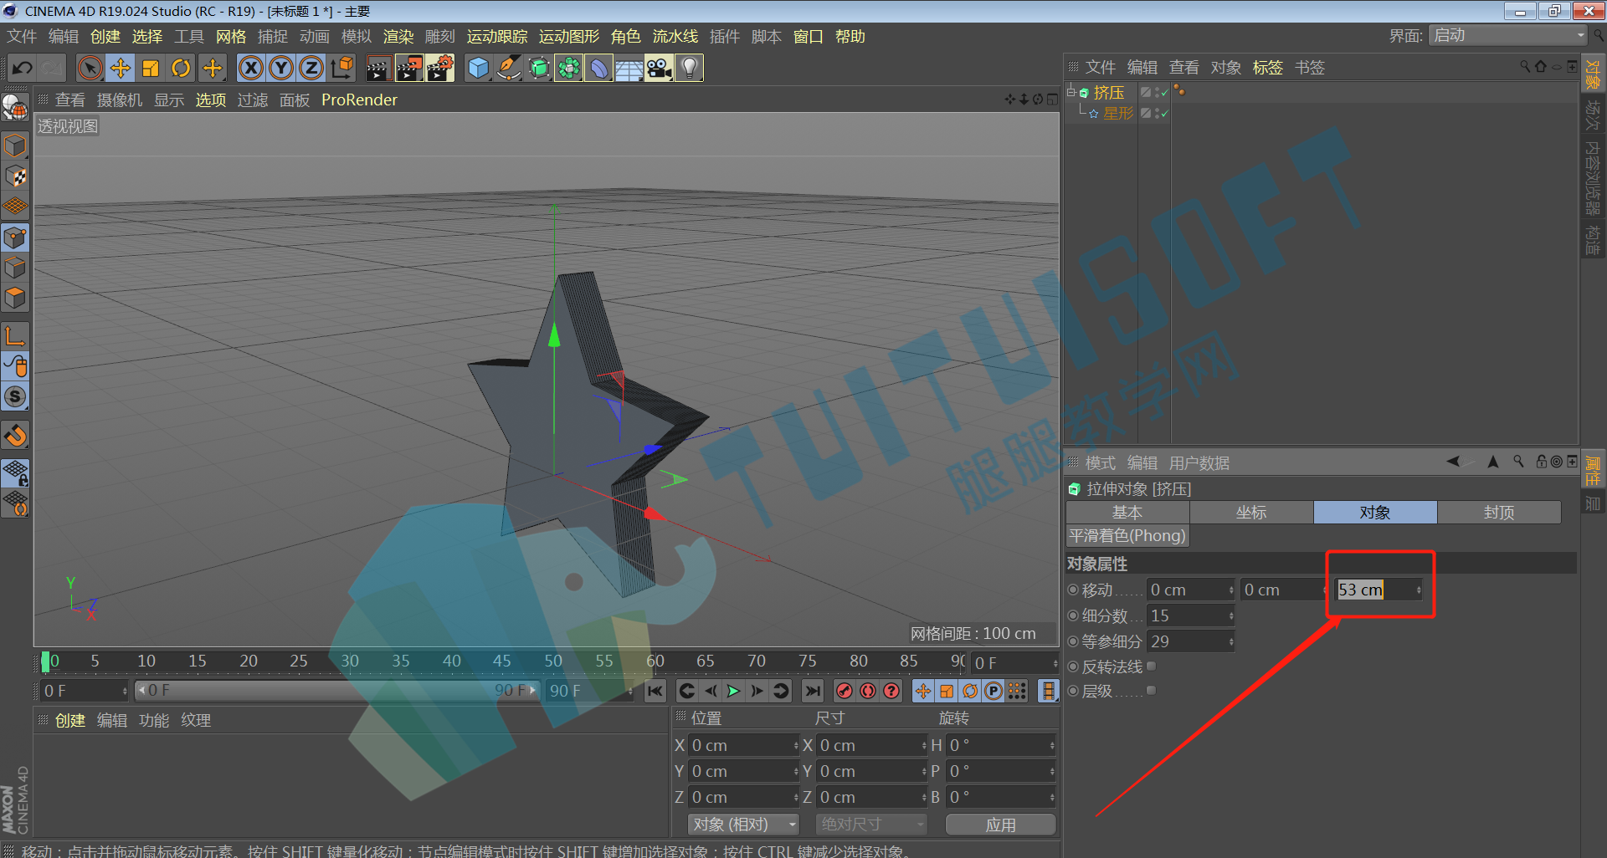This screenshot has width=1607, height=858.
Task: Select the Move tool in toolbar
Action: click(121, 69)
